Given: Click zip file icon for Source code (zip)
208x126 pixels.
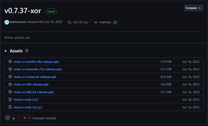Looking at the screenshot, I should pyautogui.click(x=10, y=99).
